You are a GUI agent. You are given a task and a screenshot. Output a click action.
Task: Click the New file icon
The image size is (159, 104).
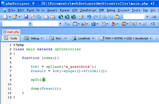click(5, 17)
